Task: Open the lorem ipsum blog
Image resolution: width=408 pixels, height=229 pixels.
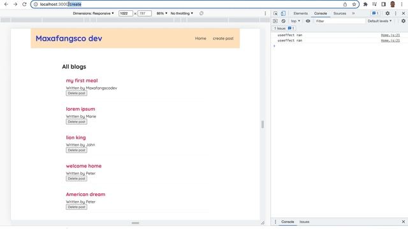Action: tap(80, 109)
